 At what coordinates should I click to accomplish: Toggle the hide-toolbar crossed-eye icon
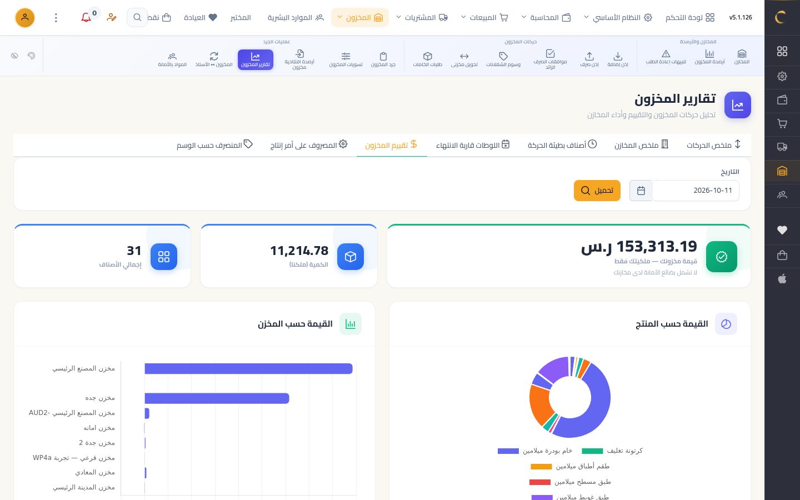tap(14, 56)
